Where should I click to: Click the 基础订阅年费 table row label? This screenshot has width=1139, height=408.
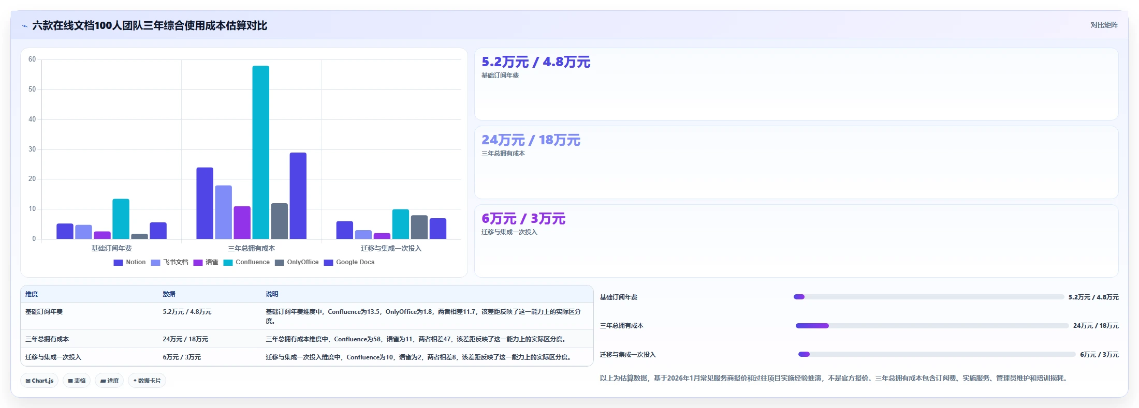pos(44,312)
